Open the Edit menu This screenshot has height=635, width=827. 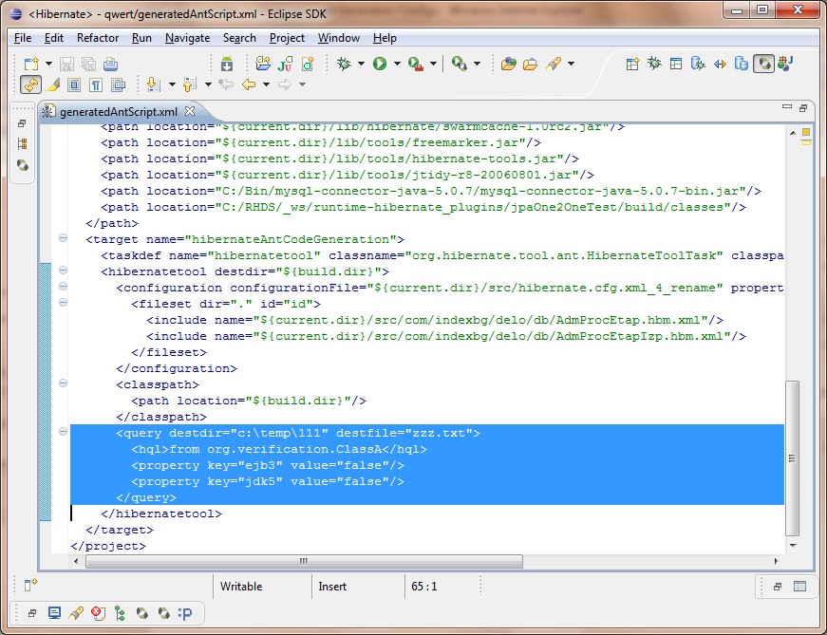click(x=54, y=38)
